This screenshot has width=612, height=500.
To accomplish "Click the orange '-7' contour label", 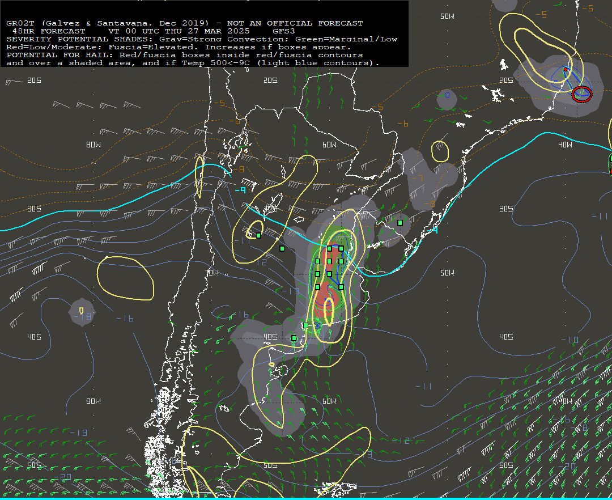I will click(417, 179).
